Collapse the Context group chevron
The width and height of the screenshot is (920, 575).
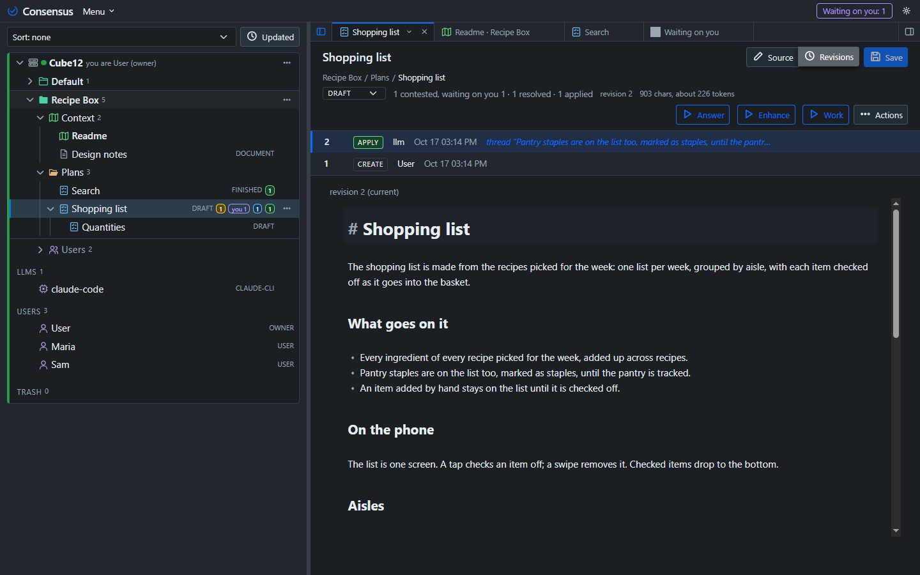pos(40,118)
